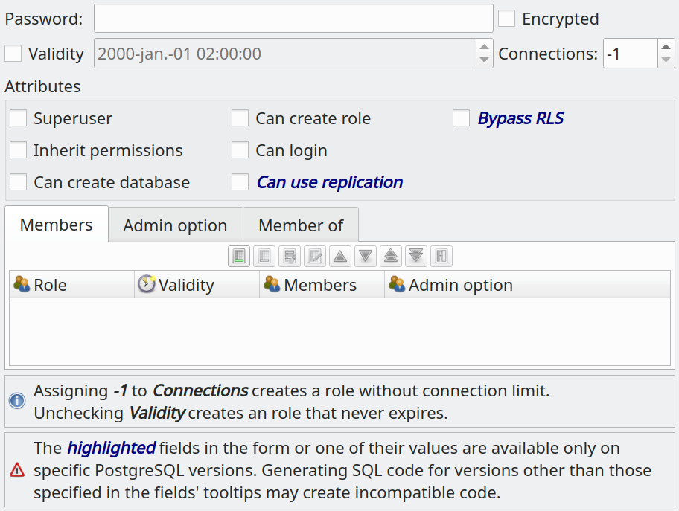Enable the Encrypted password checkbox
679x511 pixels.
point(507,19)
